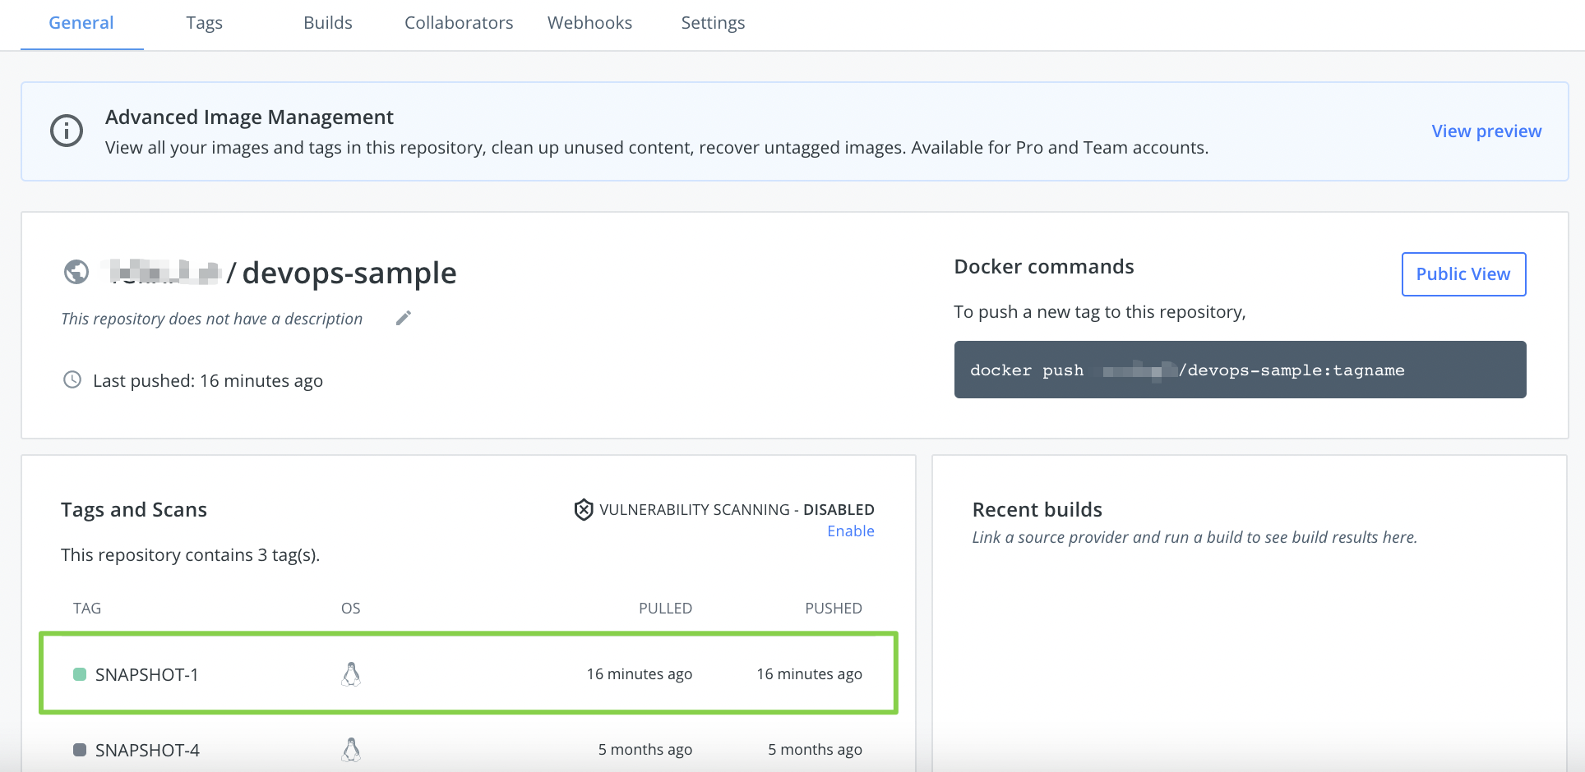The width and height of the screenshot is (1585, 772).
Task: Click the green status dot beside SNAPSHOT-1
Action: pyautogui.click(x=79, y=673)
